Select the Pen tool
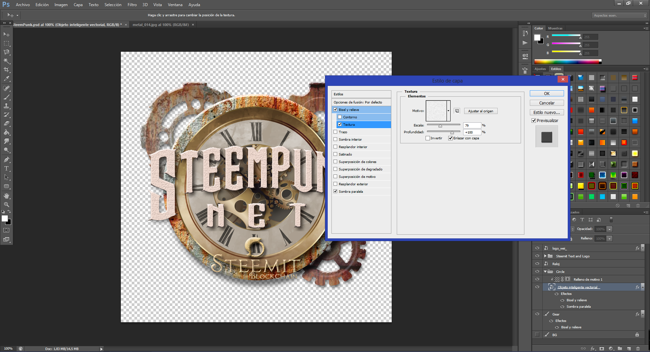This screenshot has width=650, height=352. [6, 160]
